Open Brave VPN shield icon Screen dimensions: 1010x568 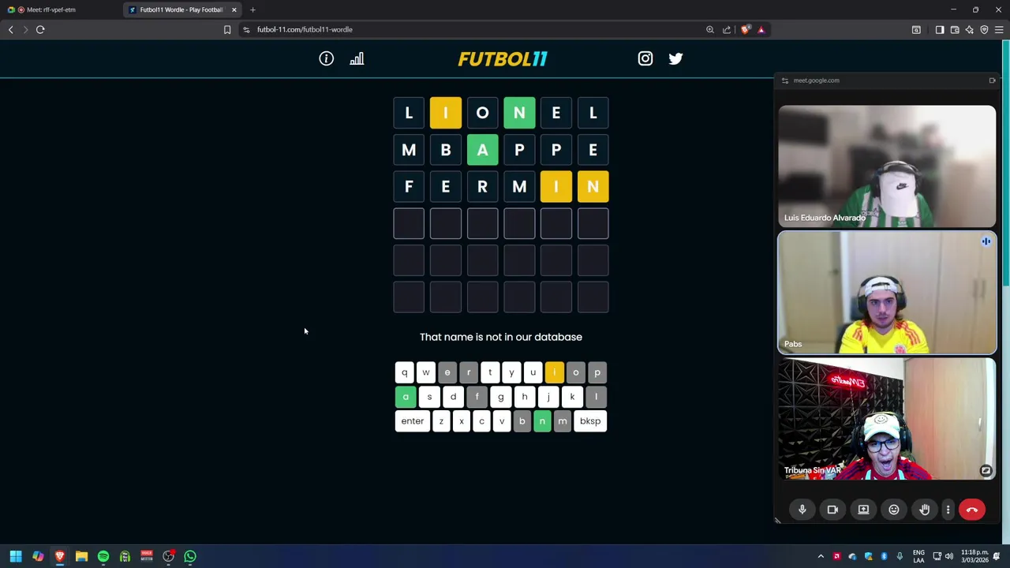(984, 29)
